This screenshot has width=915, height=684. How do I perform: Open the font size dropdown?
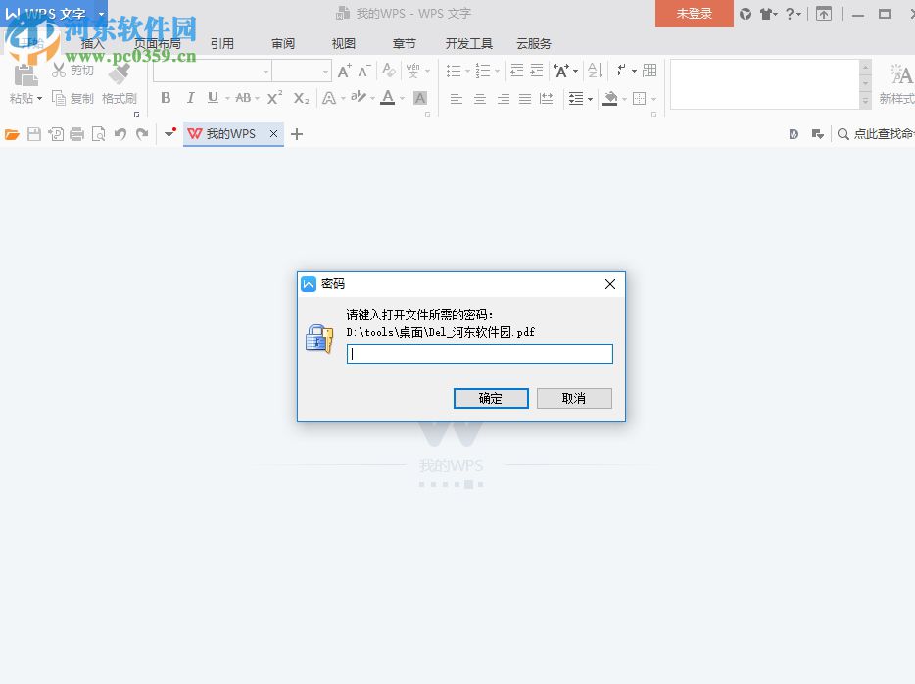click(325, 71)
